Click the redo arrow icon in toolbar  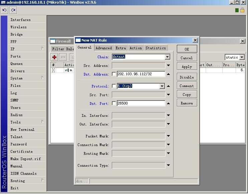pos(13,10)
